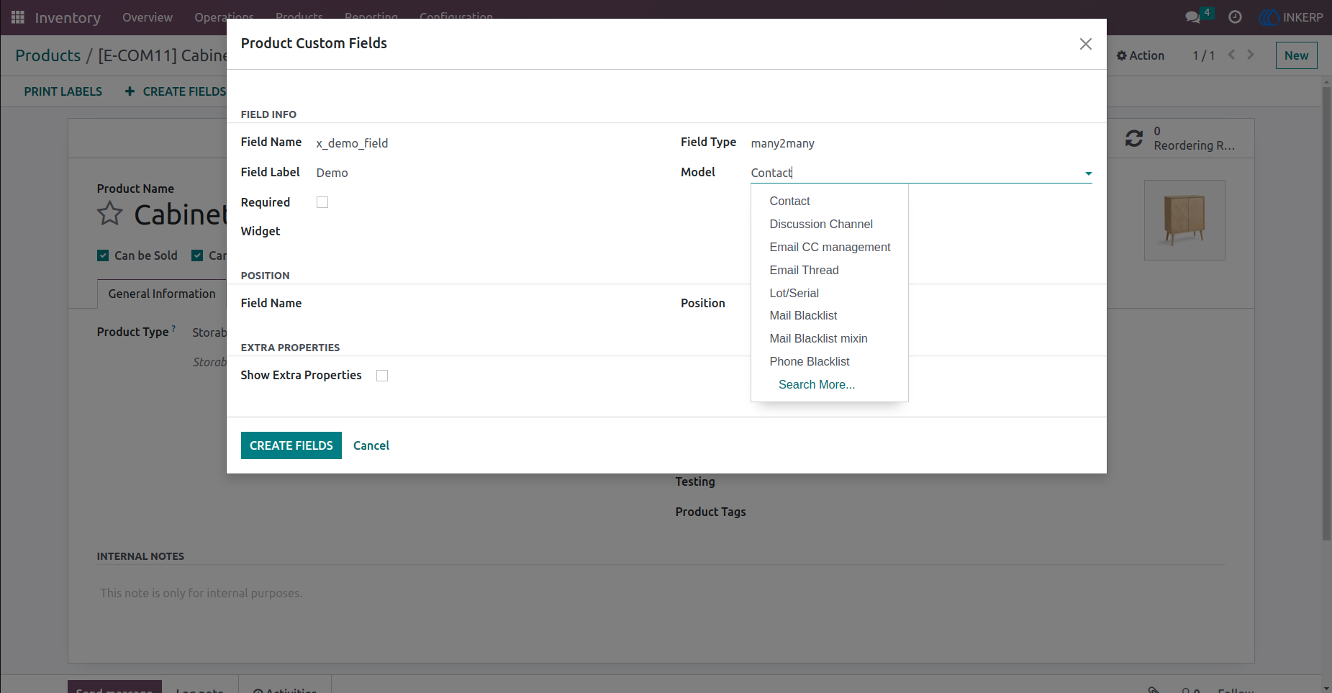
Task: Open the Action gear menu
Action: tap(1141, 55)
